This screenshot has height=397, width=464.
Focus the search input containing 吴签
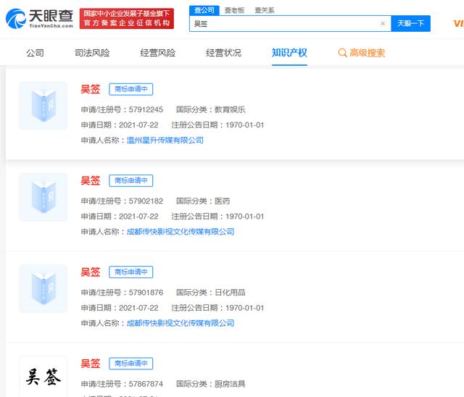pos(290,23)
